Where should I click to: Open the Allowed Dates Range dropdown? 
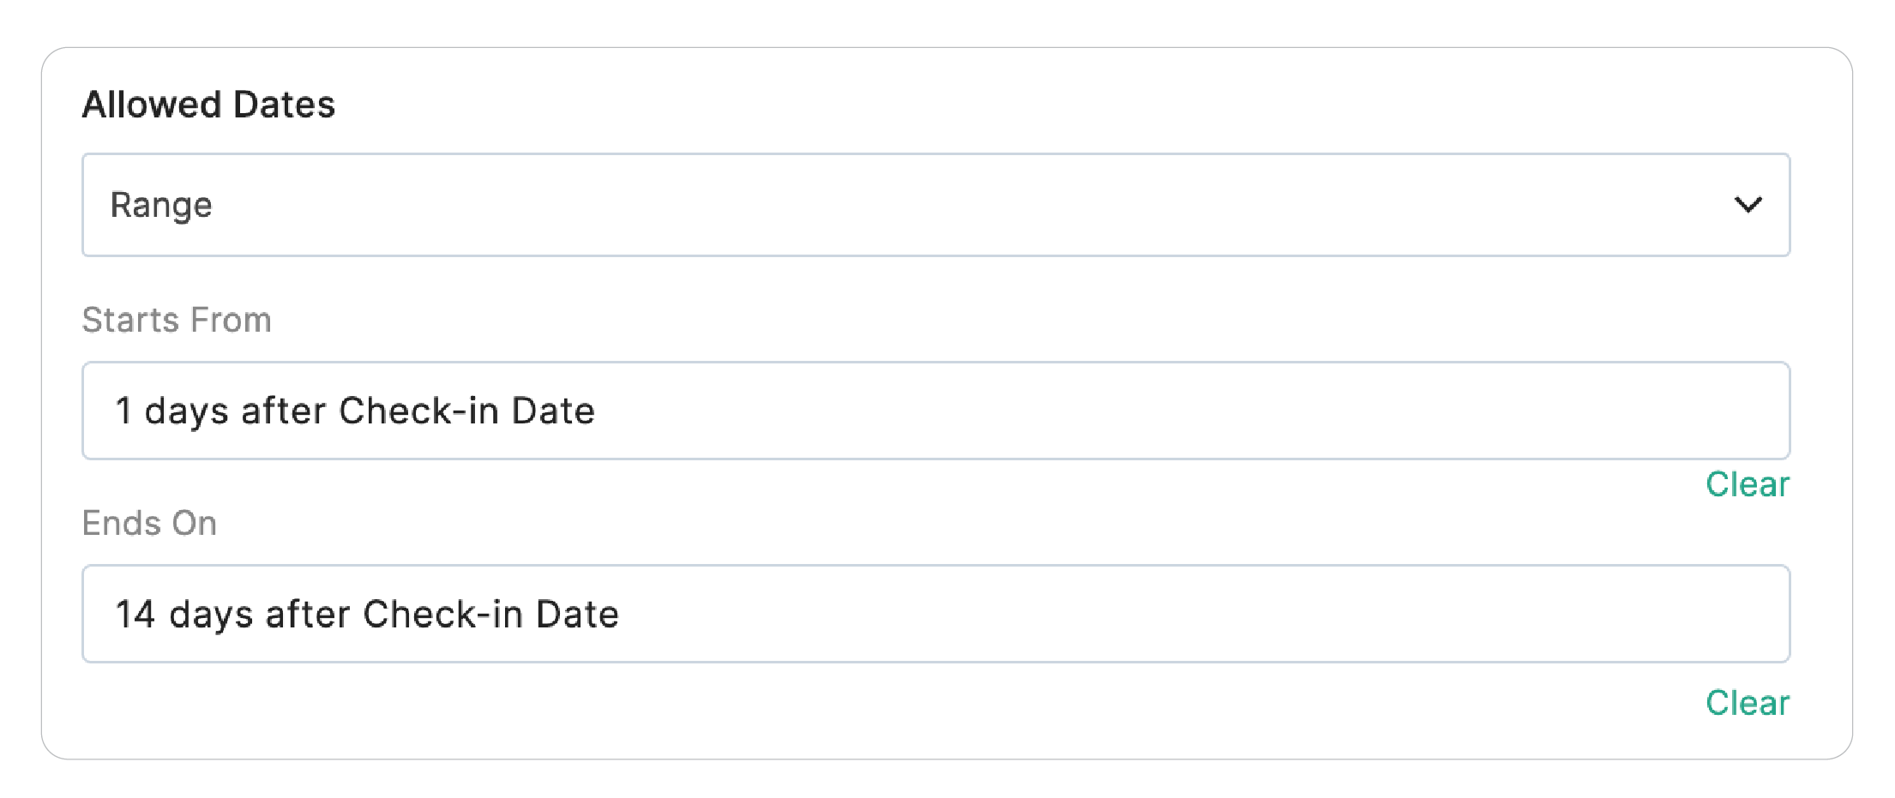click(x=935, y=205)
